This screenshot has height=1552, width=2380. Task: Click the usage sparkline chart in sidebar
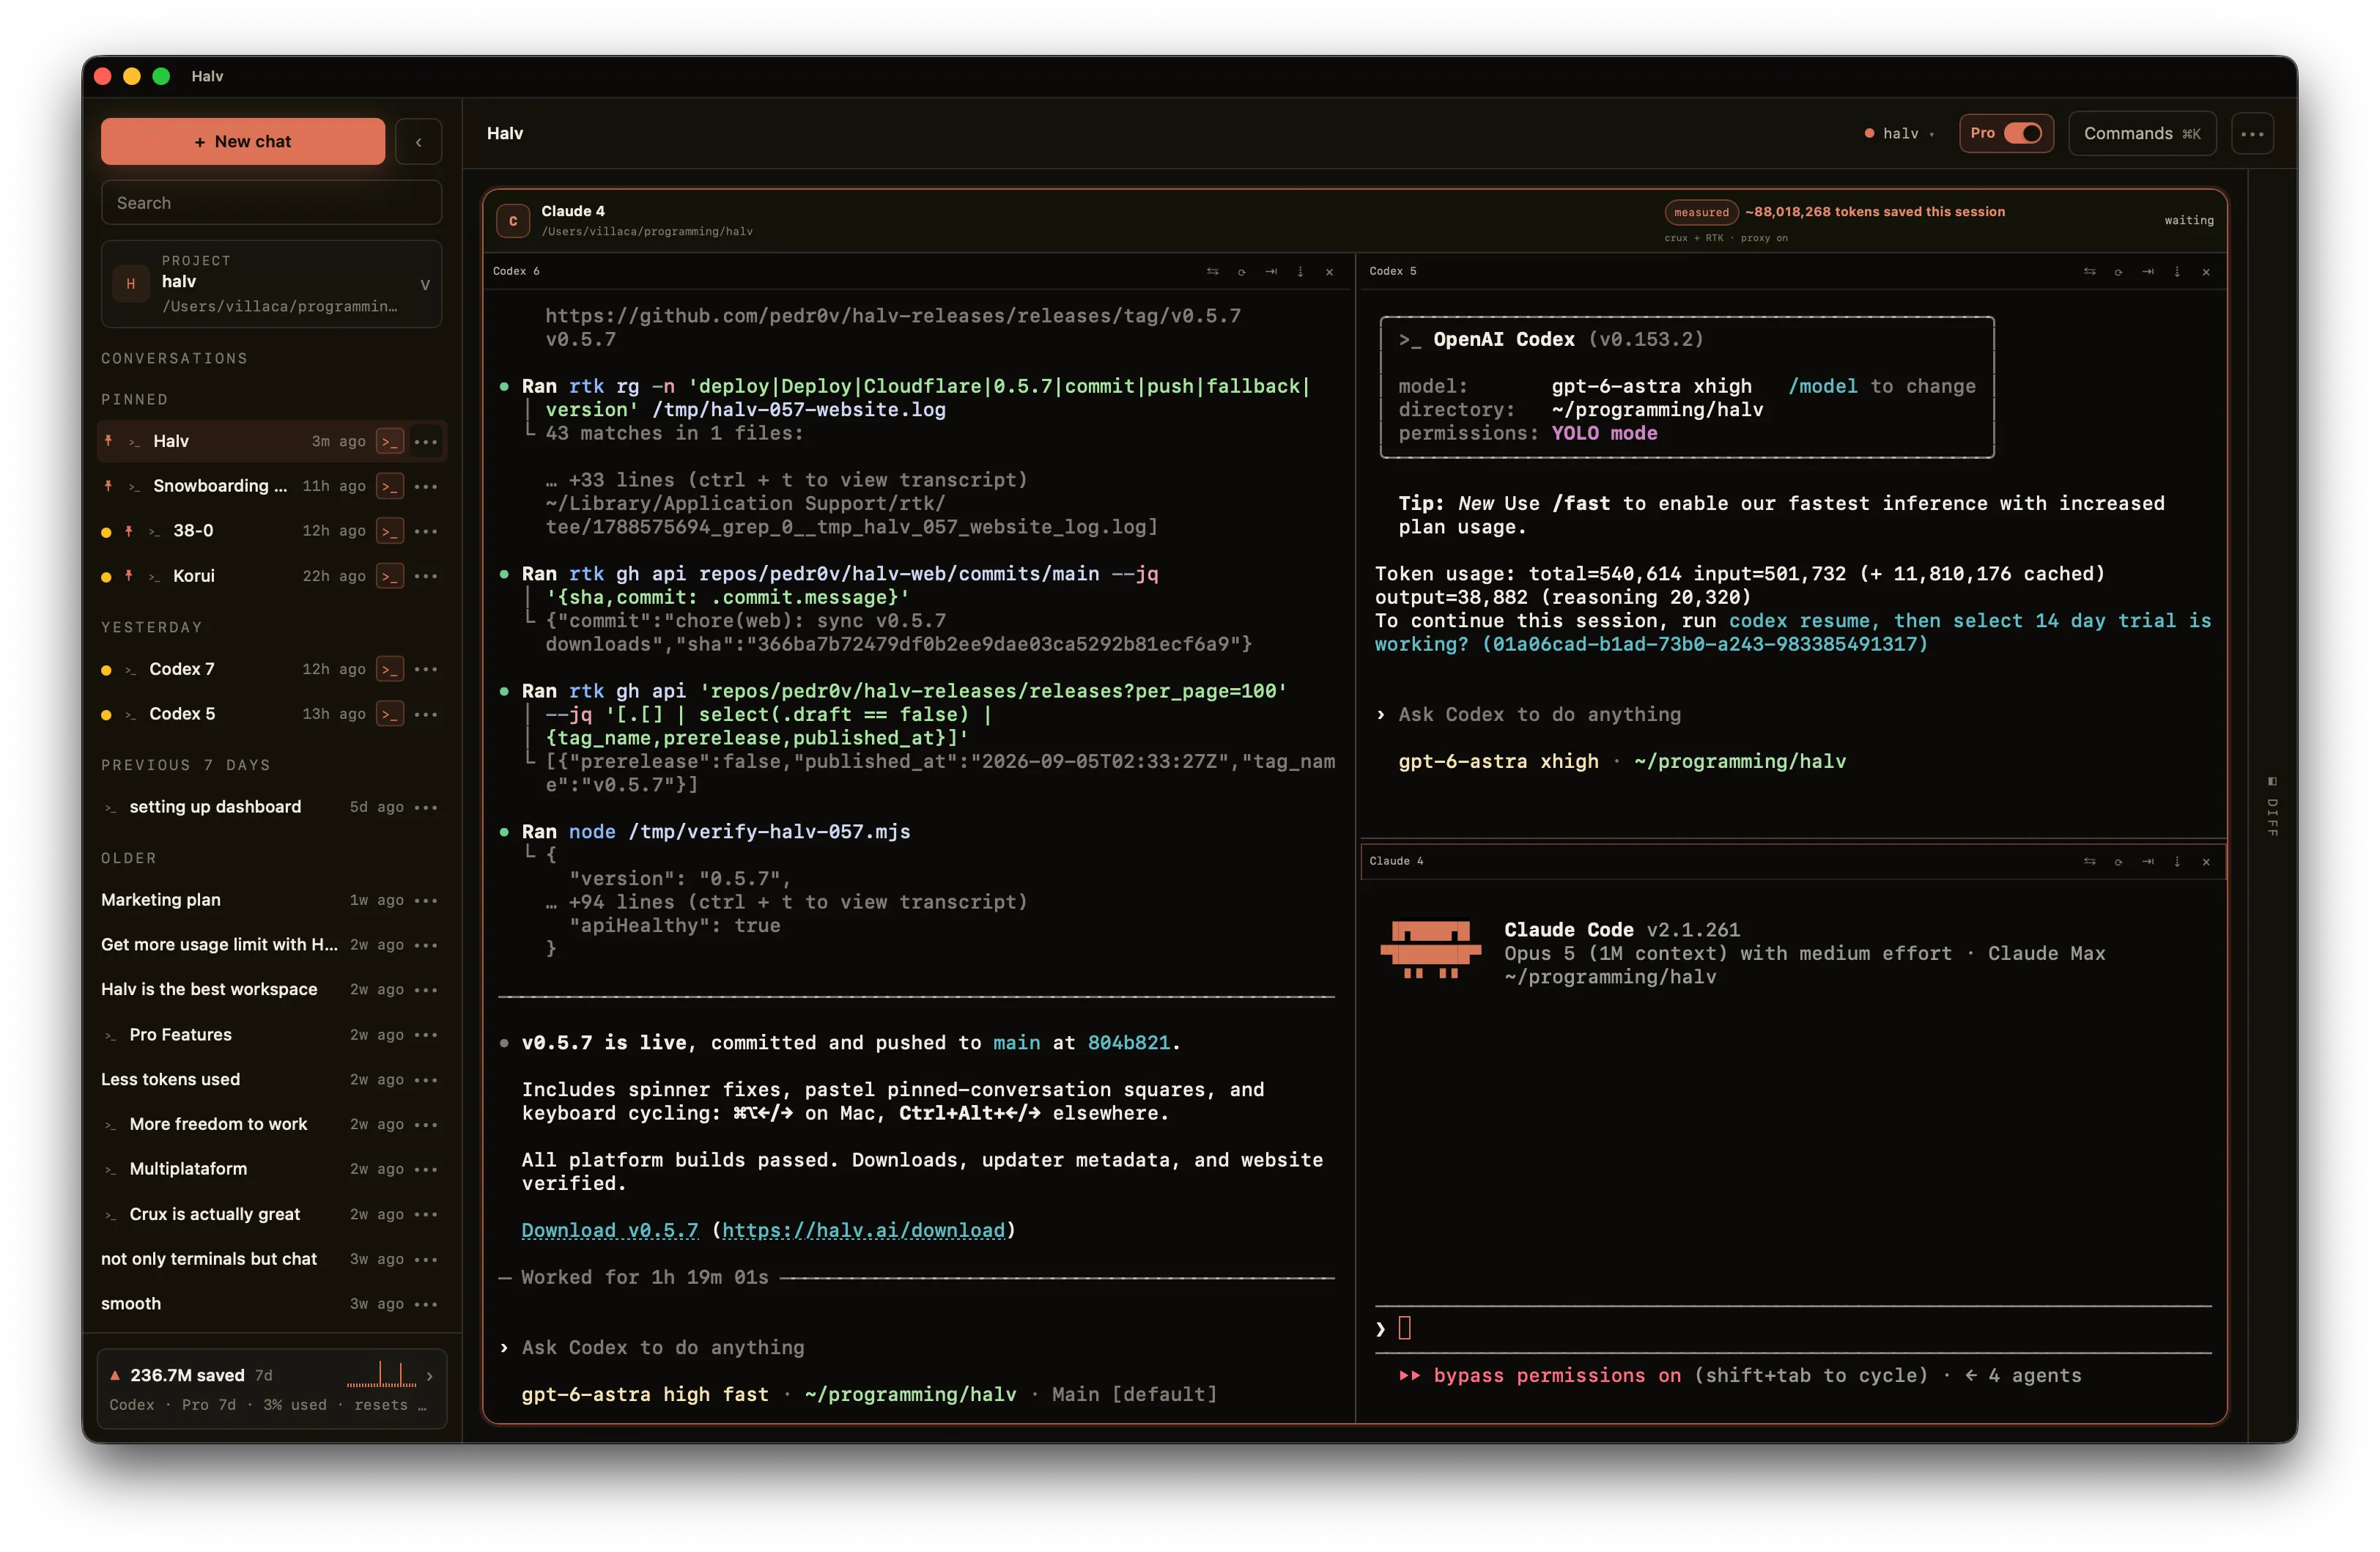click(381, 1375)
